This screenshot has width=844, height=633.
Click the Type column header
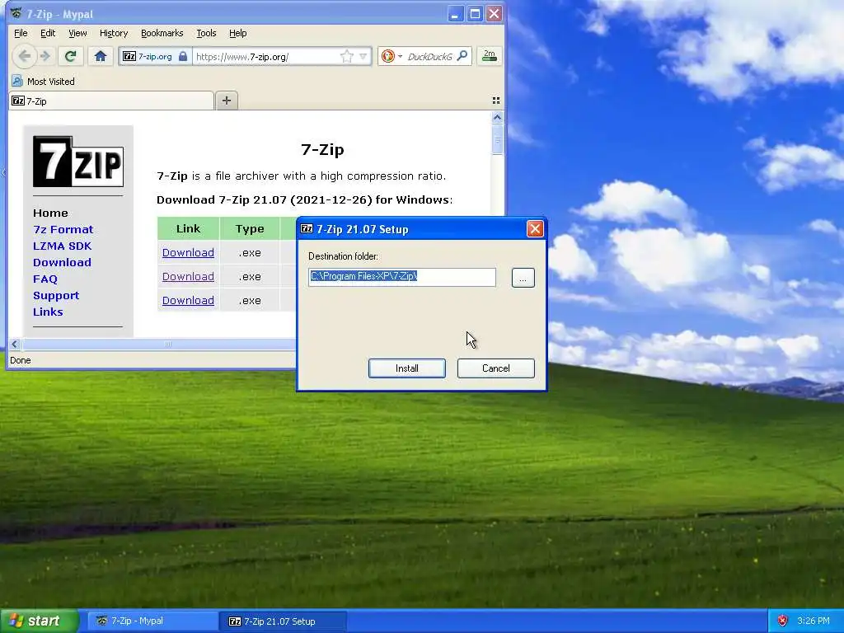click(x=250, y=229)
